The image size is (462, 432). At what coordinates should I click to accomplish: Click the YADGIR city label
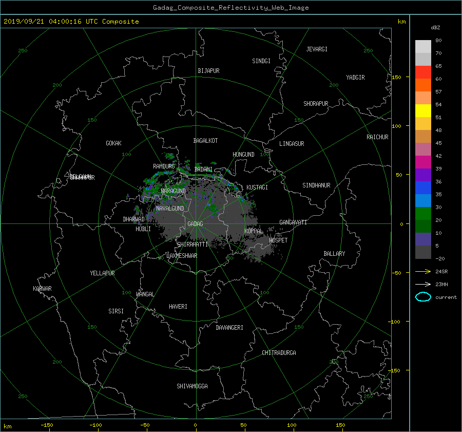(355, 78)
